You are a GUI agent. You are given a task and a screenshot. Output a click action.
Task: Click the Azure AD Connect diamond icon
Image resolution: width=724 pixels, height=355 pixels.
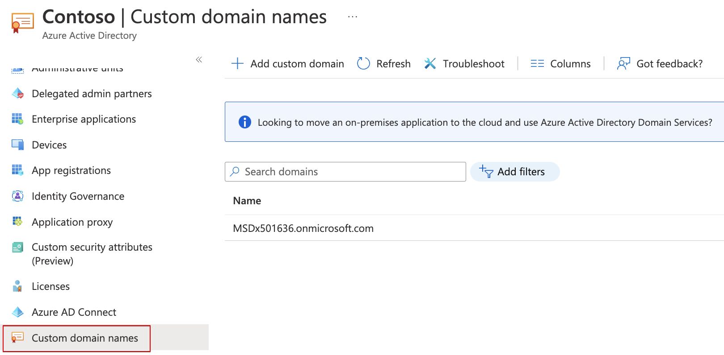pos(18,312)
